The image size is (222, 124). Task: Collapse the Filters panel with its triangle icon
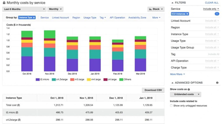point(172,2)
